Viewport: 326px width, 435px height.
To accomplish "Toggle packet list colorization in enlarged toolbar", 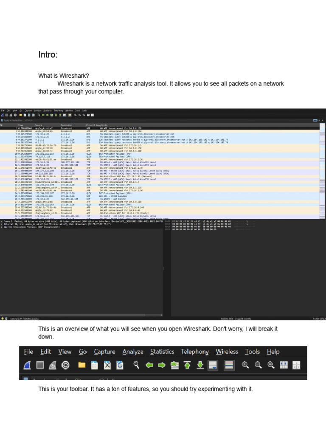I will click(229, 365).
